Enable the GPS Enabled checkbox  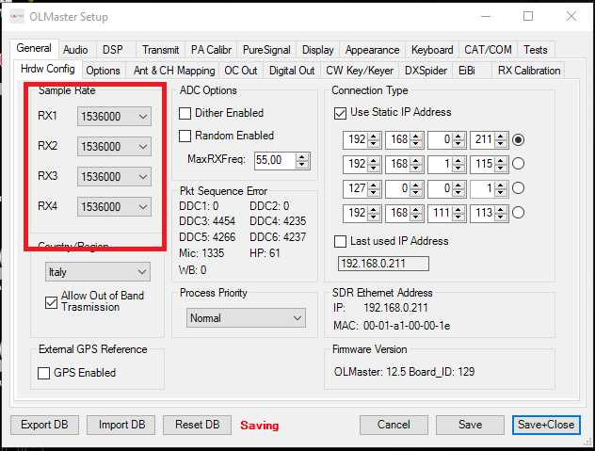tap(43, 373)
